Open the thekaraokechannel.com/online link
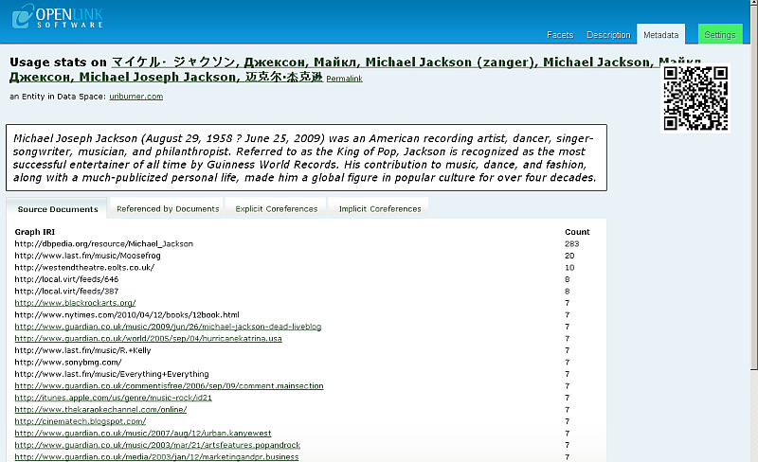The height and width of the screenshot is (462, 758). (100, 409)
